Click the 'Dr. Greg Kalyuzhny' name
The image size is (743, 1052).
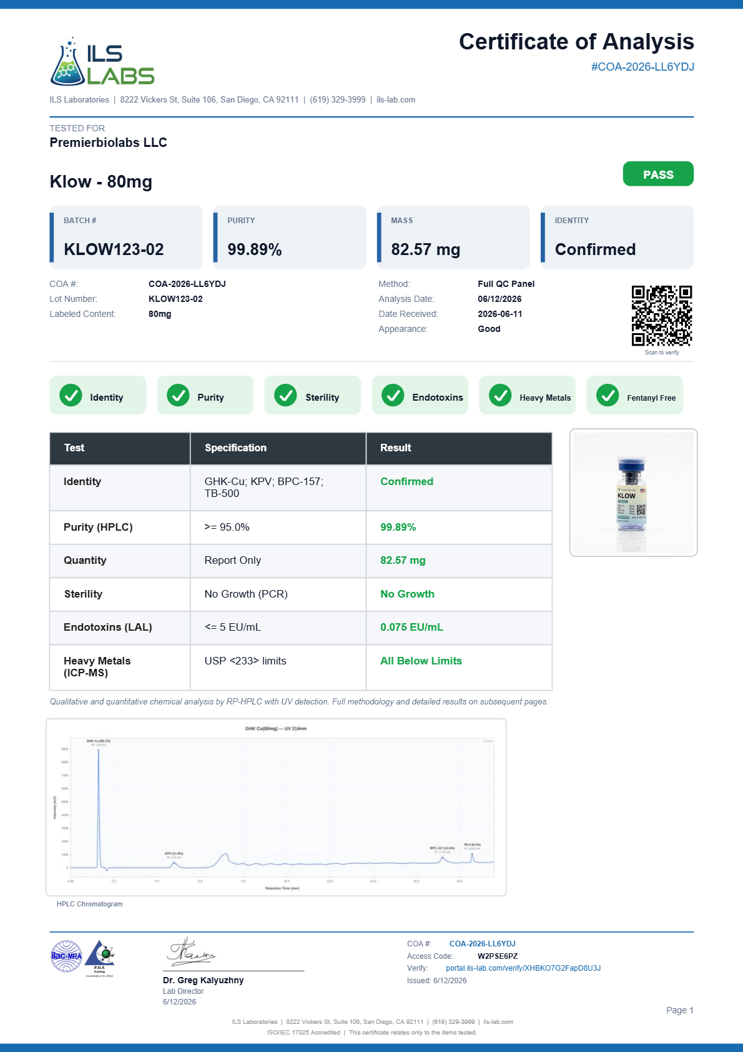[x=203, y=980]
